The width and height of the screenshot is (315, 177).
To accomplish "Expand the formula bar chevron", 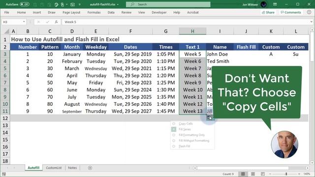I will tap(311, 22).
